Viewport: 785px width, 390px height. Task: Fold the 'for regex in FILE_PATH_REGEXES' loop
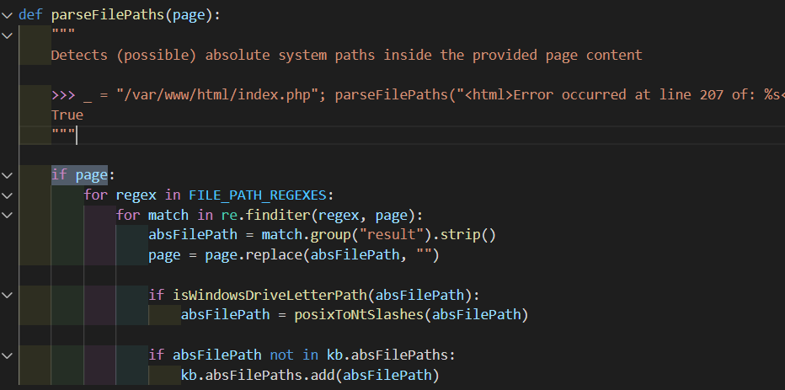(x=8, y=195)
